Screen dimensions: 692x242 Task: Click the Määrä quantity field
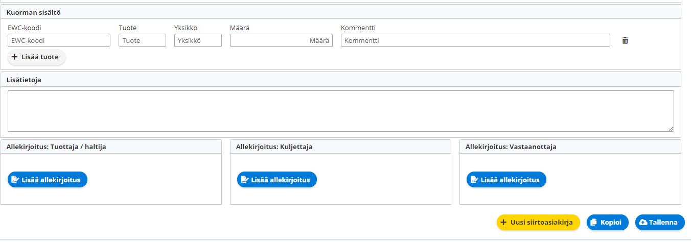281,40
